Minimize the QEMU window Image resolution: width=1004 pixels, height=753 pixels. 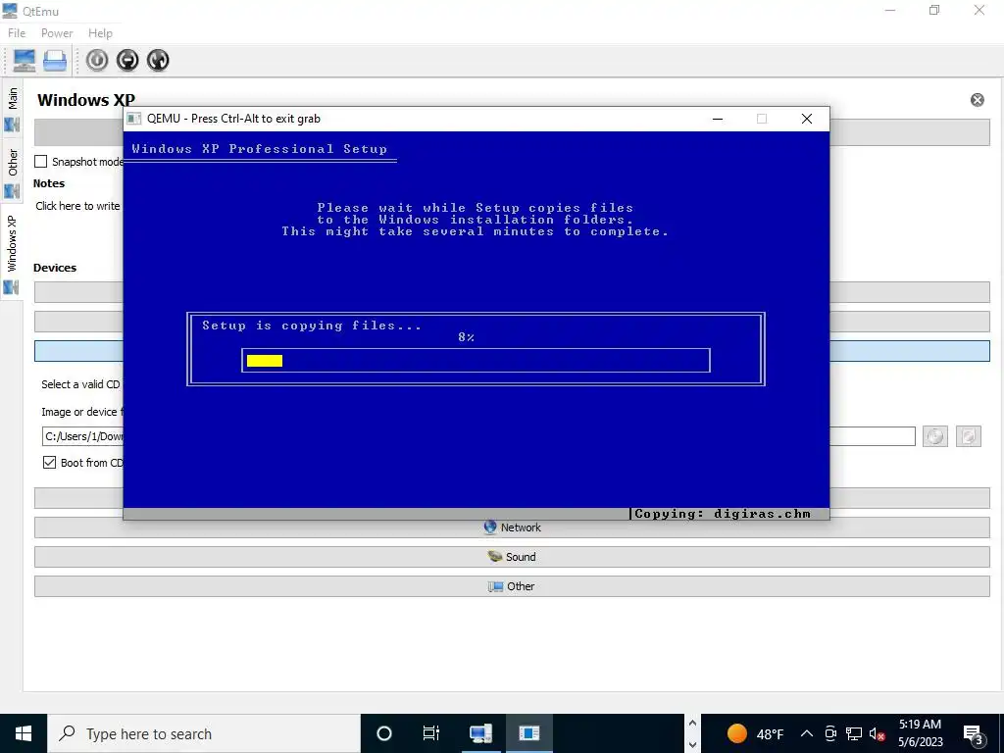coord(718,119)
